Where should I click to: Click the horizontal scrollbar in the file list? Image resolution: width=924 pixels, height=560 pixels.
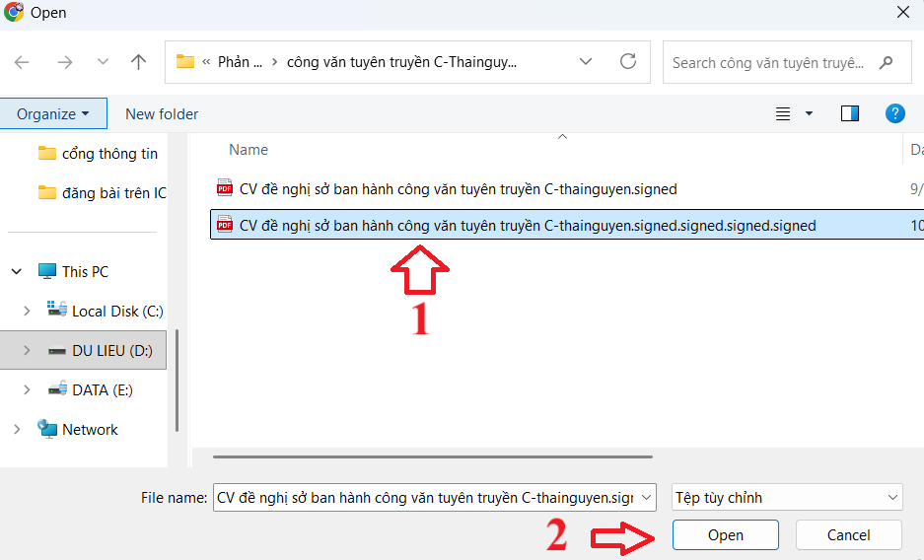tap(432, 456)
